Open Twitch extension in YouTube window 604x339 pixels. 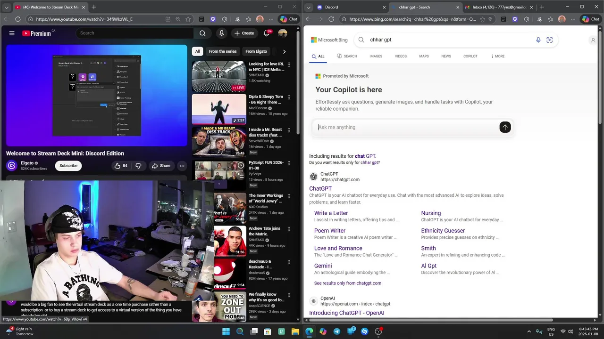pyautogui.click(x=212, y=19)
